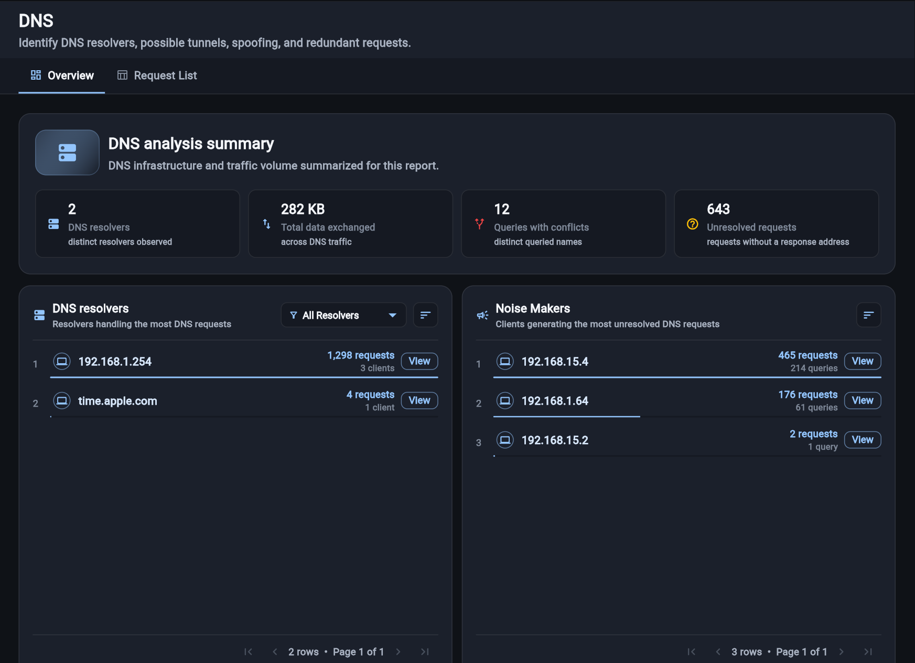Click '3 rows' text in Noise Makers footer
Viewport: 915px width, 663px height.
747,651
